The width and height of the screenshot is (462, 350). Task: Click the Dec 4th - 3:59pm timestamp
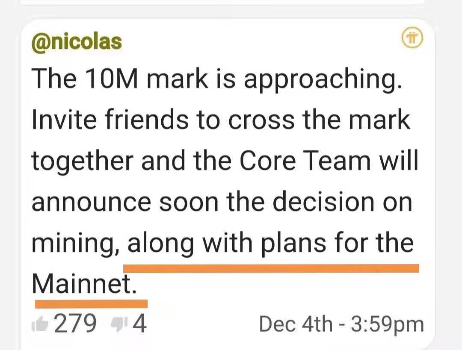click(341, 324)
